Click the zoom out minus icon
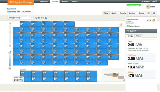160x92 pixels. [x=10, y=46]
